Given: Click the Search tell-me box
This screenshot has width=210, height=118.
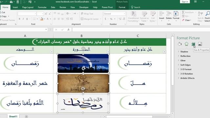Looking at the screenshot, I should click(136, 7).
